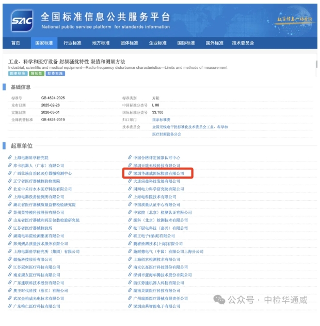Screen dimensions: 320x326
Task: Click the link icon beside 上海创京检测技术有限公司
Action: click(130, 259)
